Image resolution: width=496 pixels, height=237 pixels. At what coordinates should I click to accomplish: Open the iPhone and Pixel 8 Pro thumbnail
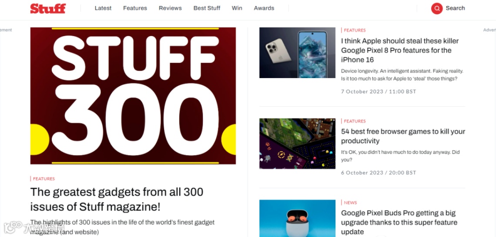(297, 53)
